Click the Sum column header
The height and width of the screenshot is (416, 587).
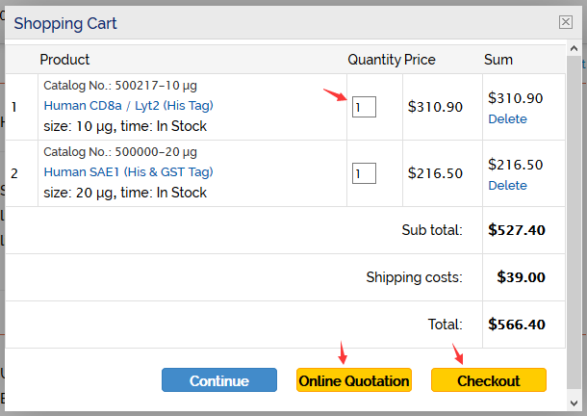point(498,60)
